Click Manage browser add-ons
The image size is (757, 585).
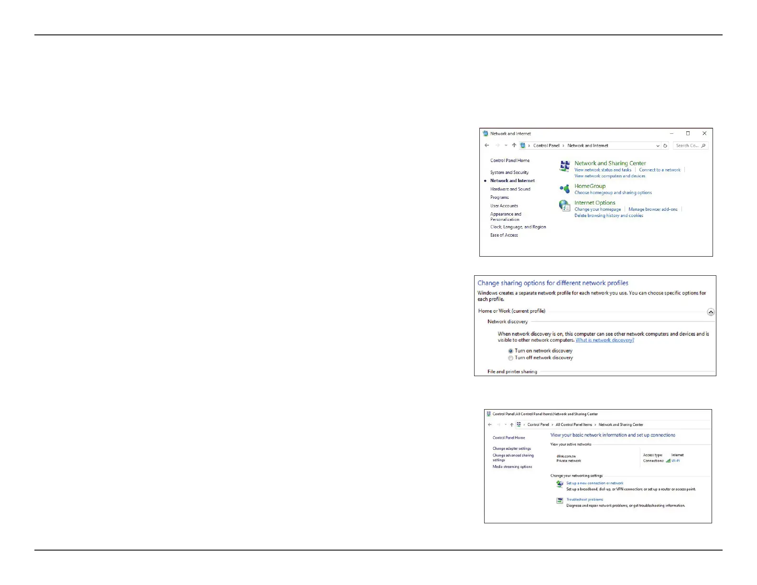coord(653,209)
